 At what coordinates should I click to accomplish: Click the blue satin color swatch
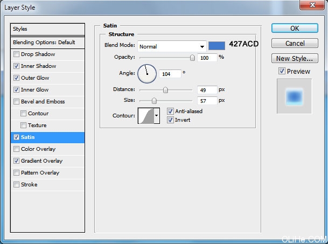(217, 46)
